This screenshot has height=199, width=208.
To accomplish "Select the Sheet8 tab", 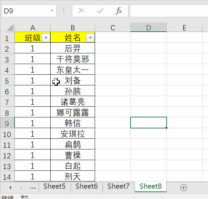I will click(x=151, y=186).
